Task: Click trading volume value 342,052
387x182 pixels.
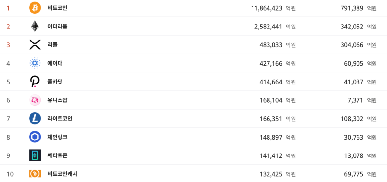Action: click(x=352, y=27)
